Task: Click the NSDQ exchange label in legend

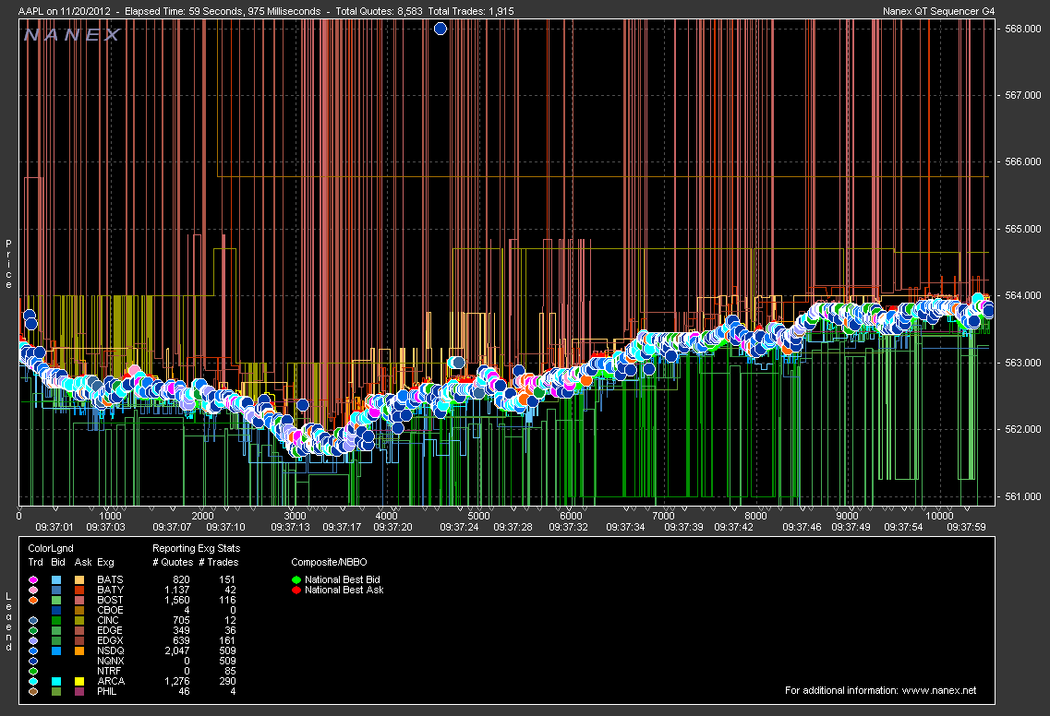Action: tap(109, 650)
